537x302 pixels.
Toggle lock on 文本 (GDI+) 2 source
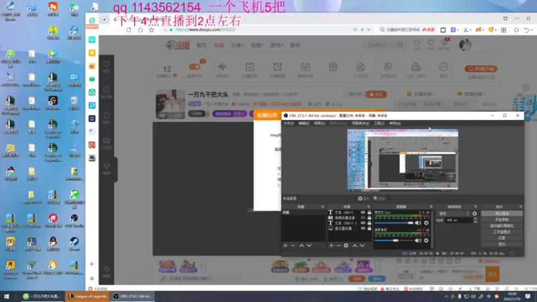tap(369, 223)
